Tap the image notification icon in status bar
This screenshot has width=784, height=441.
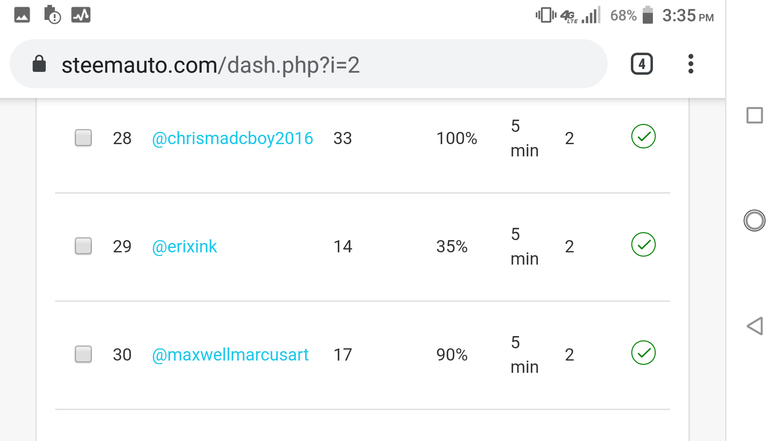[x=22, y=15]
